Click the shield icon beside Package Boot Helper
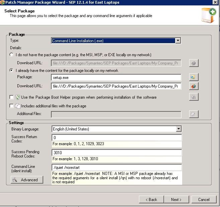The width and height of the screenshot is (220, 207). (18, 97)
